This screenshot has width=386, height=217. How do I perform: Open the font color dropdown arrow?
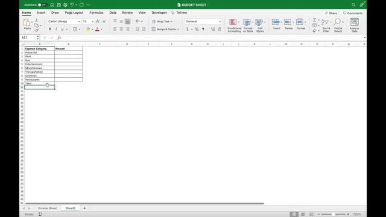(x=101, y=30)
